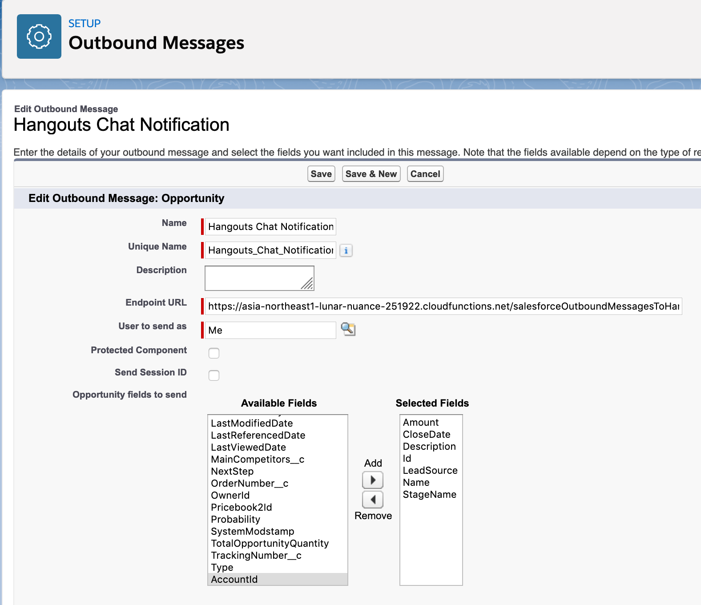Select LastModifiedDate in Available Fields
This screenshot has height=605, width=701.
(278, 423)
